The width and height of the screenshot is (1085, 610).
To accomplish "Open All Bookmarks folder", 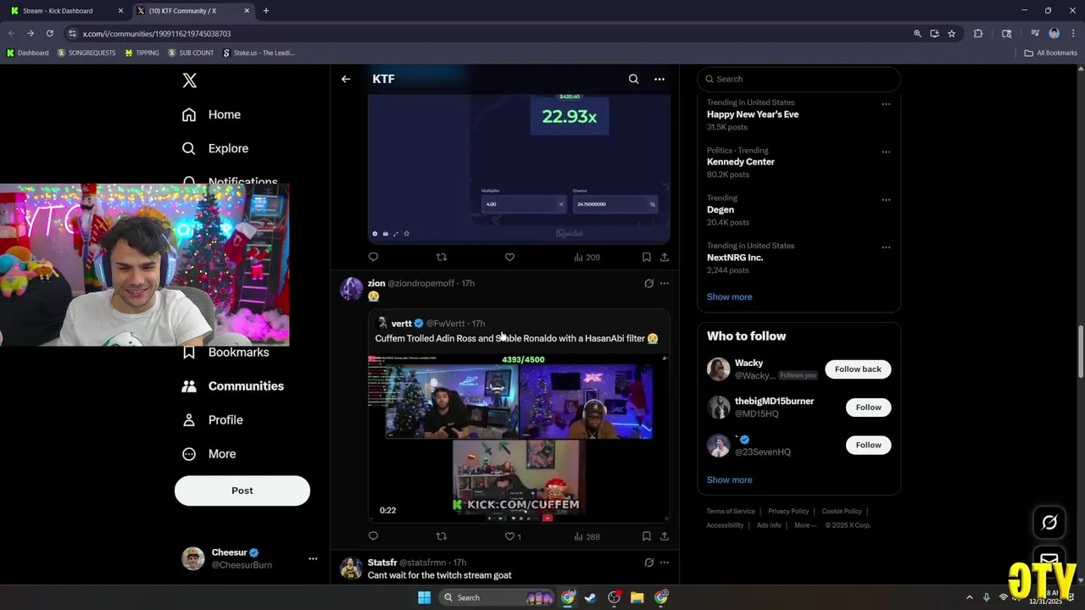I will click(x=1050, y=53).
